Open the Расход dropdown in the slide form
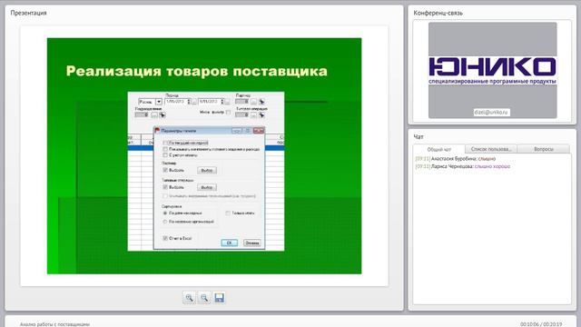The height and width of the screenshot is (327, 581). click(x=159, y=102)
